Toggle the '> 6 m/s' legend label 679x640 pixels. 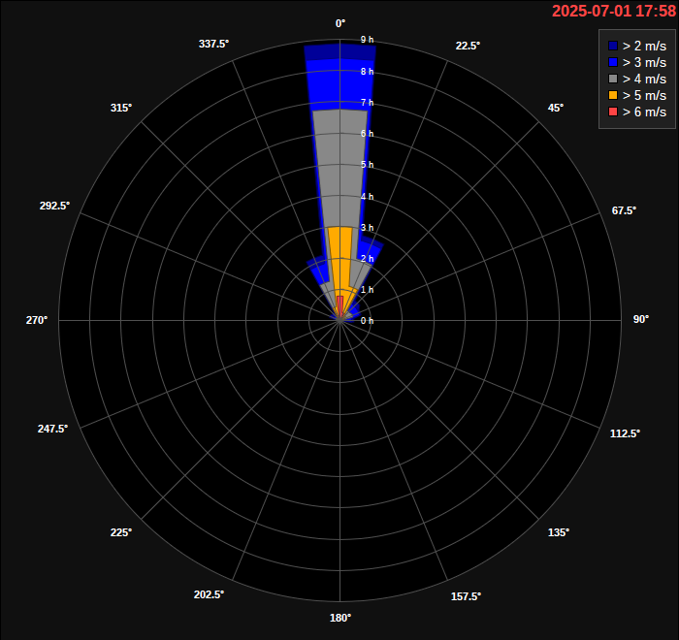tap(644, 112)
